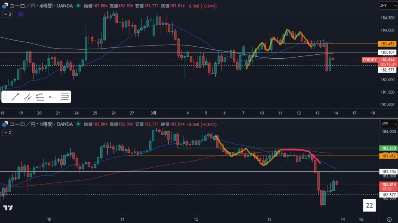Viewport: 398px width, 223px height.
Task: Open chart settings gear at bottom right
Action: 389,219
